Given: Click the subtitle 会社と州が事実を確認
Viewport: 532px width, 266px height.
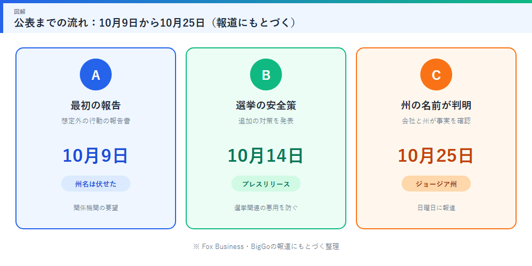Looking at the screenshot, I should click(x=436, y=121).
